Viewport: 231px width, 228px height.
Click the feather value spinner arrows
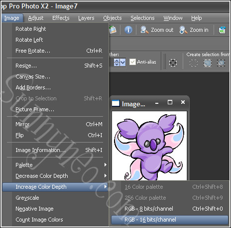(x=116, y=62)
